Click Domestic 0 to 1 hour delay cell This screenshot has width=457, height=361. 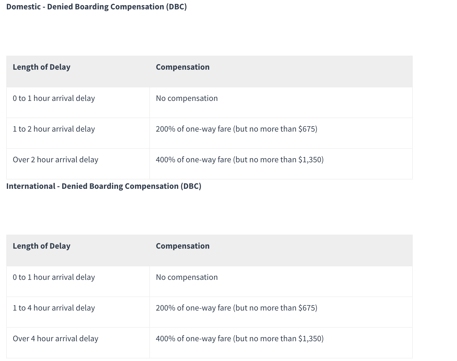click(x=54, y=98)
